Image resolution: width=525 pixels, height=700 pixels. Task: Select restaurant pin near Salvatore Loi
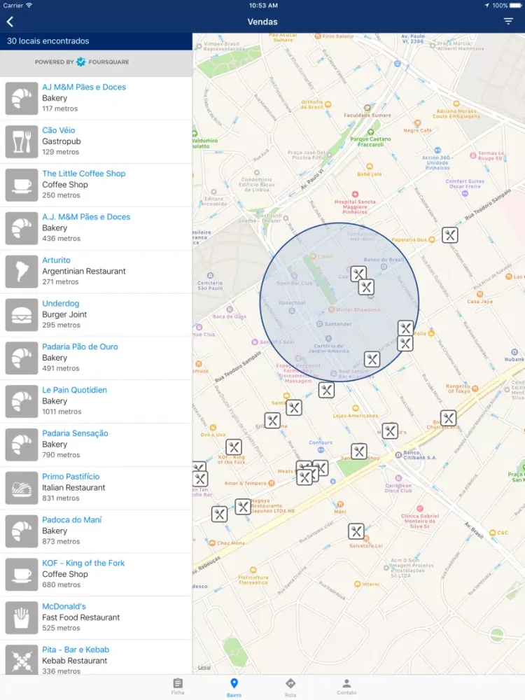click(356, 531)
